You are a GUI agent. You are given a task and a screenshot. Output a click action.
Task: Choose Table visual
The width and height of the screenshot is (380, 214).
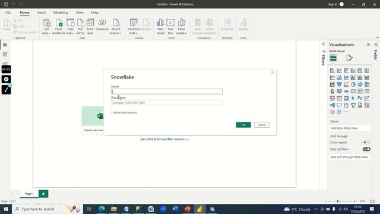(339, 98)
